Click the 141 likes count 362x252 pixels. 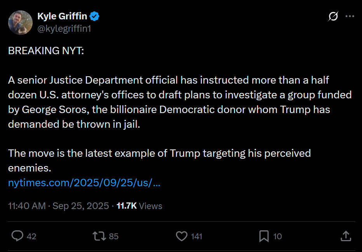[197, 236]
